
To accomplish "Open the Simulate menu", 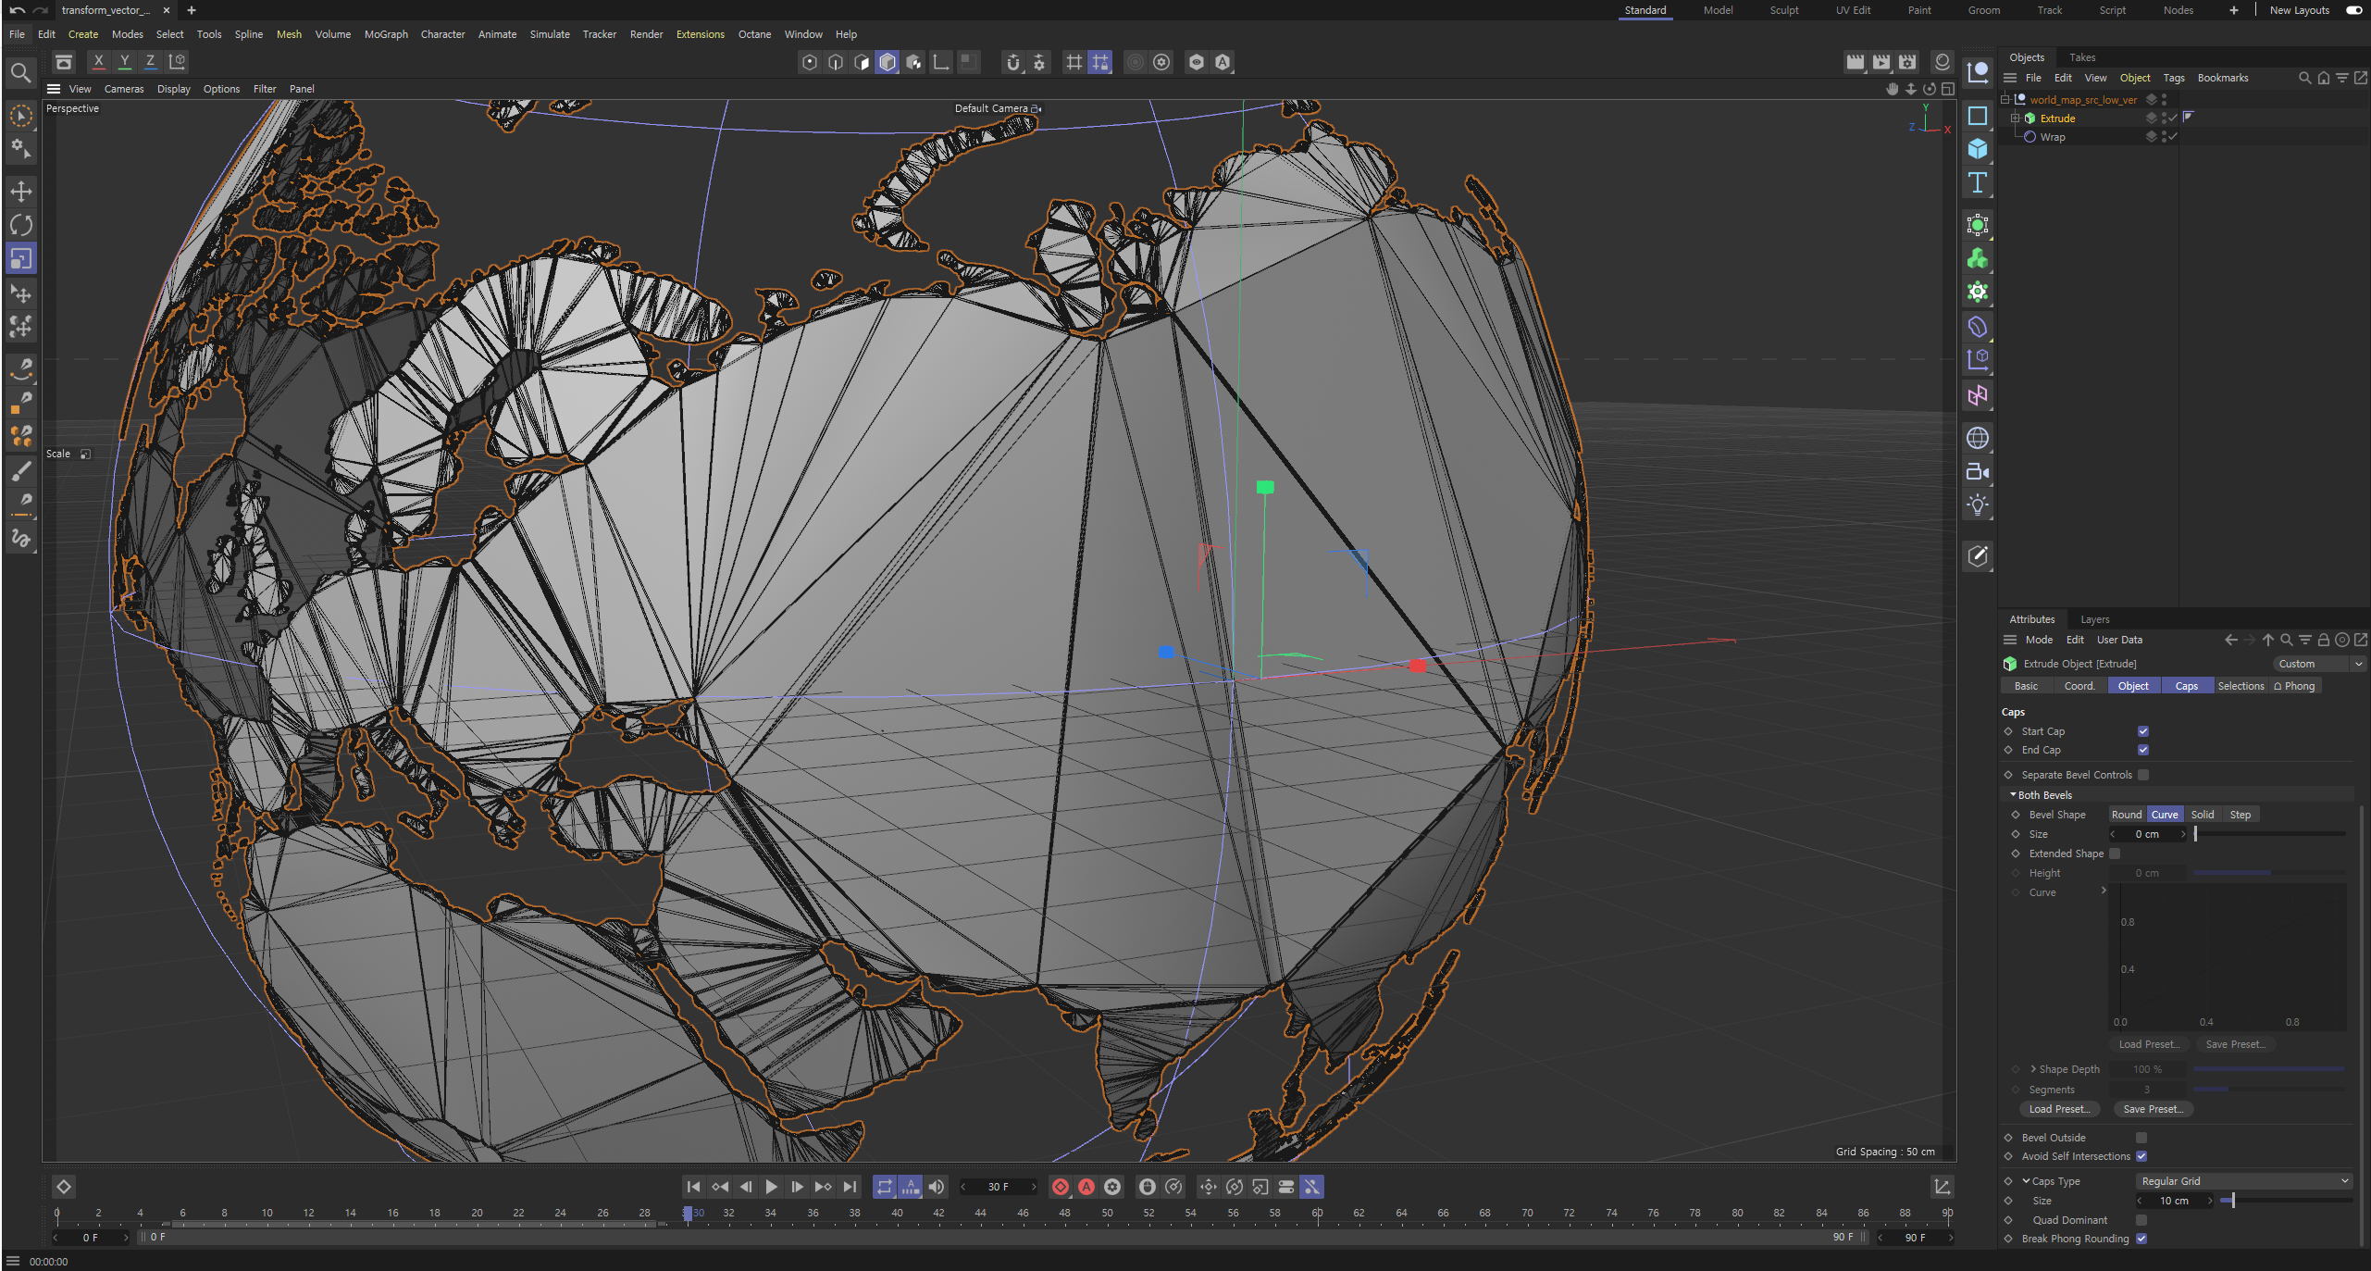I will [x=550, y=34].
